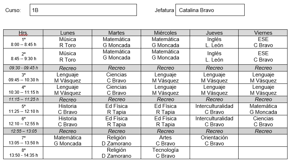Click the Orientación C Bravo cell
This screenshot has height=162, width=290.
coord(214,140)
